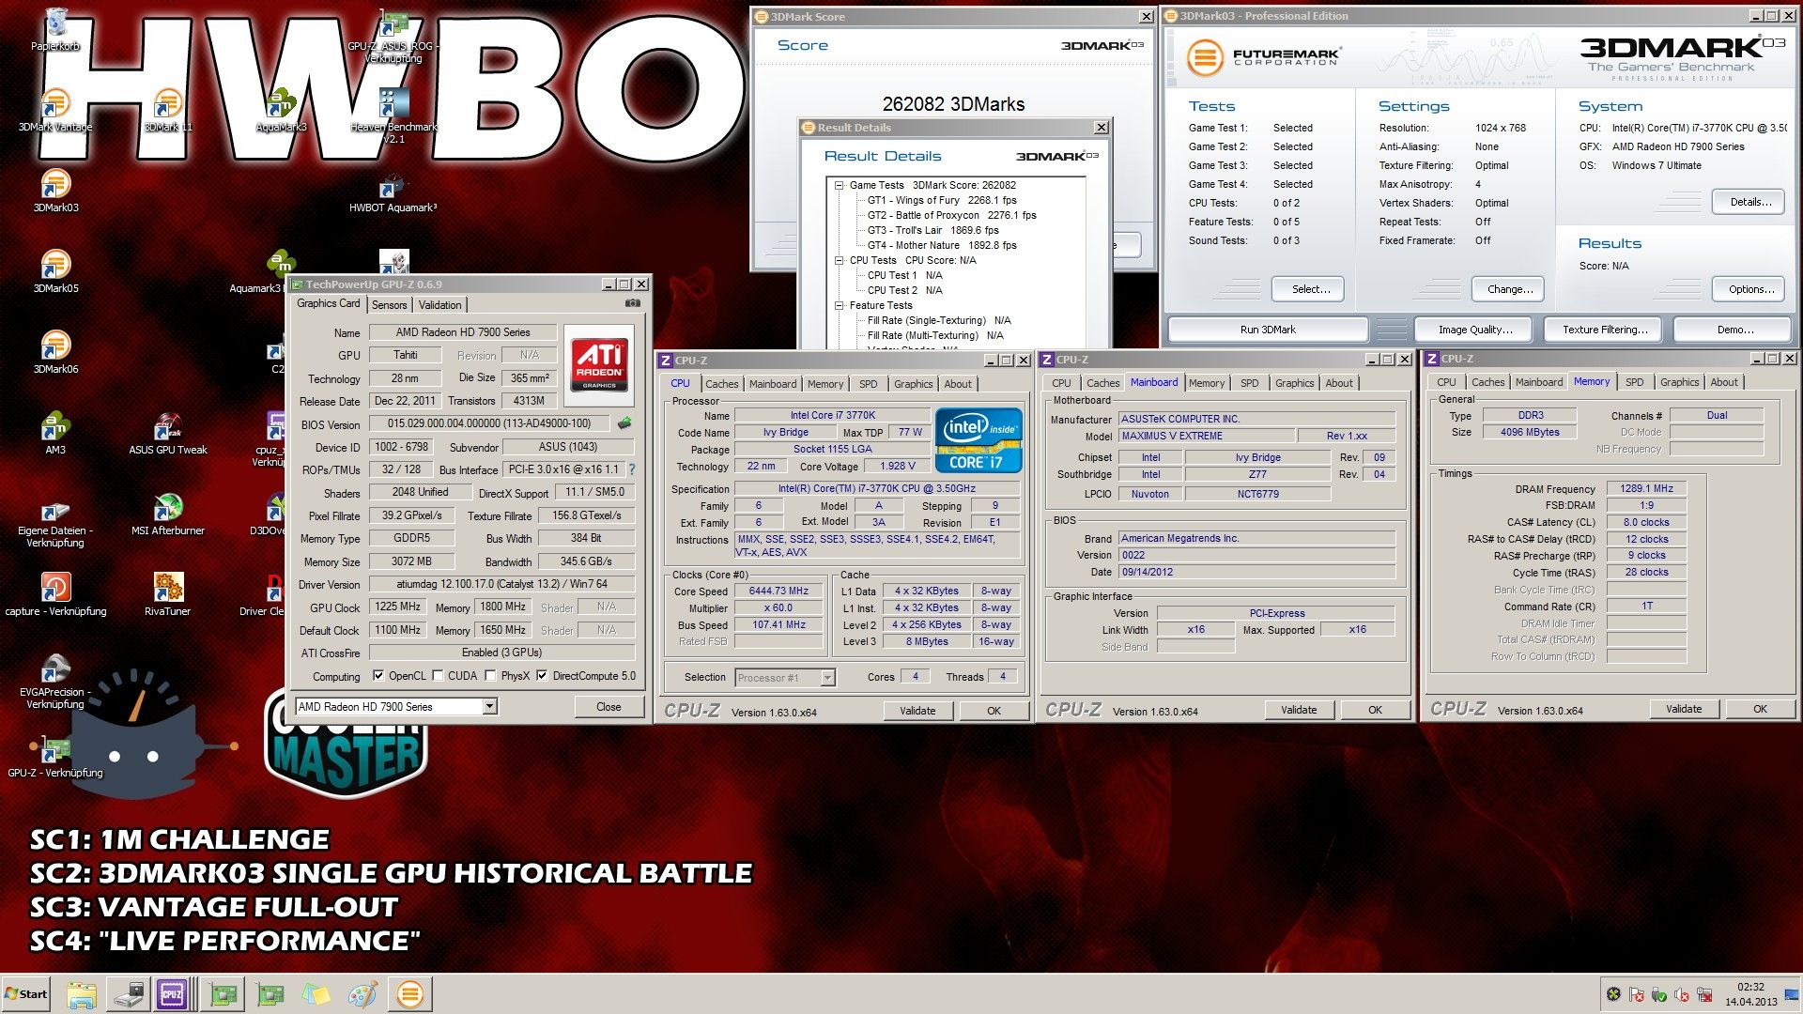Click the GPU-Z BIOS save icon

(624, 424)
